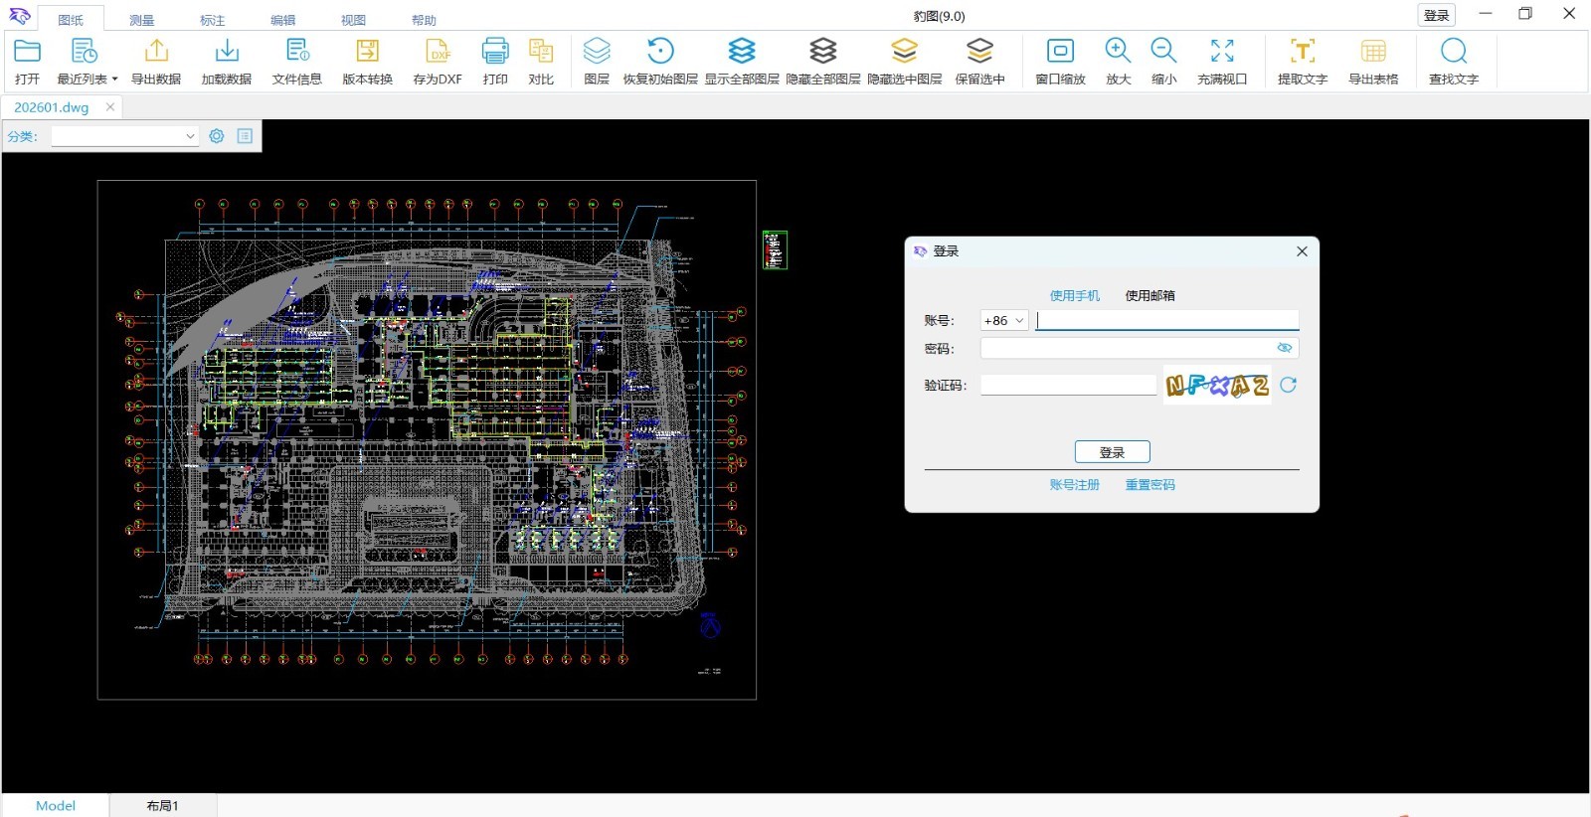Refresh the captcha verification image
This screenshot has width=1591, height=817.
(1288, 386)
